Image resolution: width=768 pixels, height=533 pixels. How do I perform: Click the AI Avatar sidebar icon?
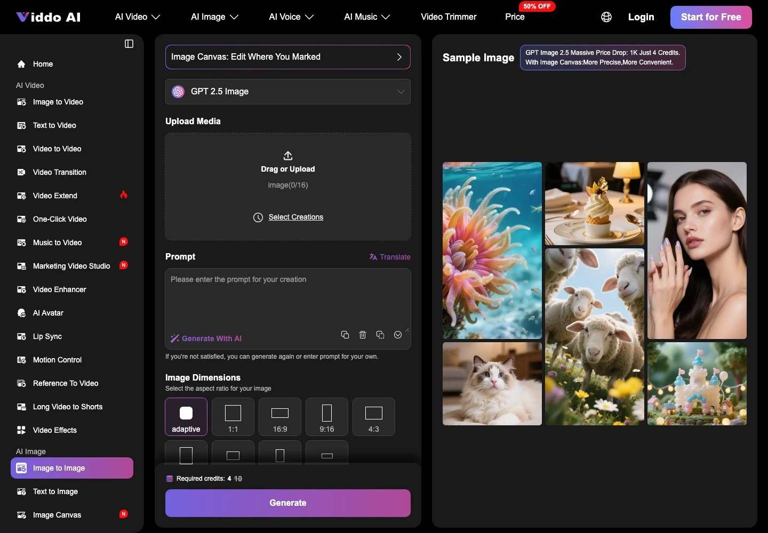coord(21,313)
